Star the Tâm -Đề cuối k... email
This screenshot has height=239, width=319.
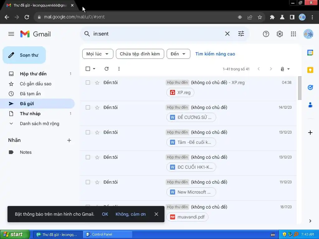(97, 133)
